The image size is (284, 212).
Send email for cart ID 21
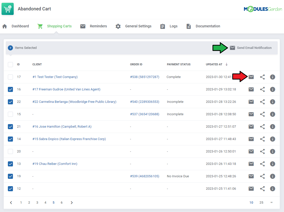(251, 127)
